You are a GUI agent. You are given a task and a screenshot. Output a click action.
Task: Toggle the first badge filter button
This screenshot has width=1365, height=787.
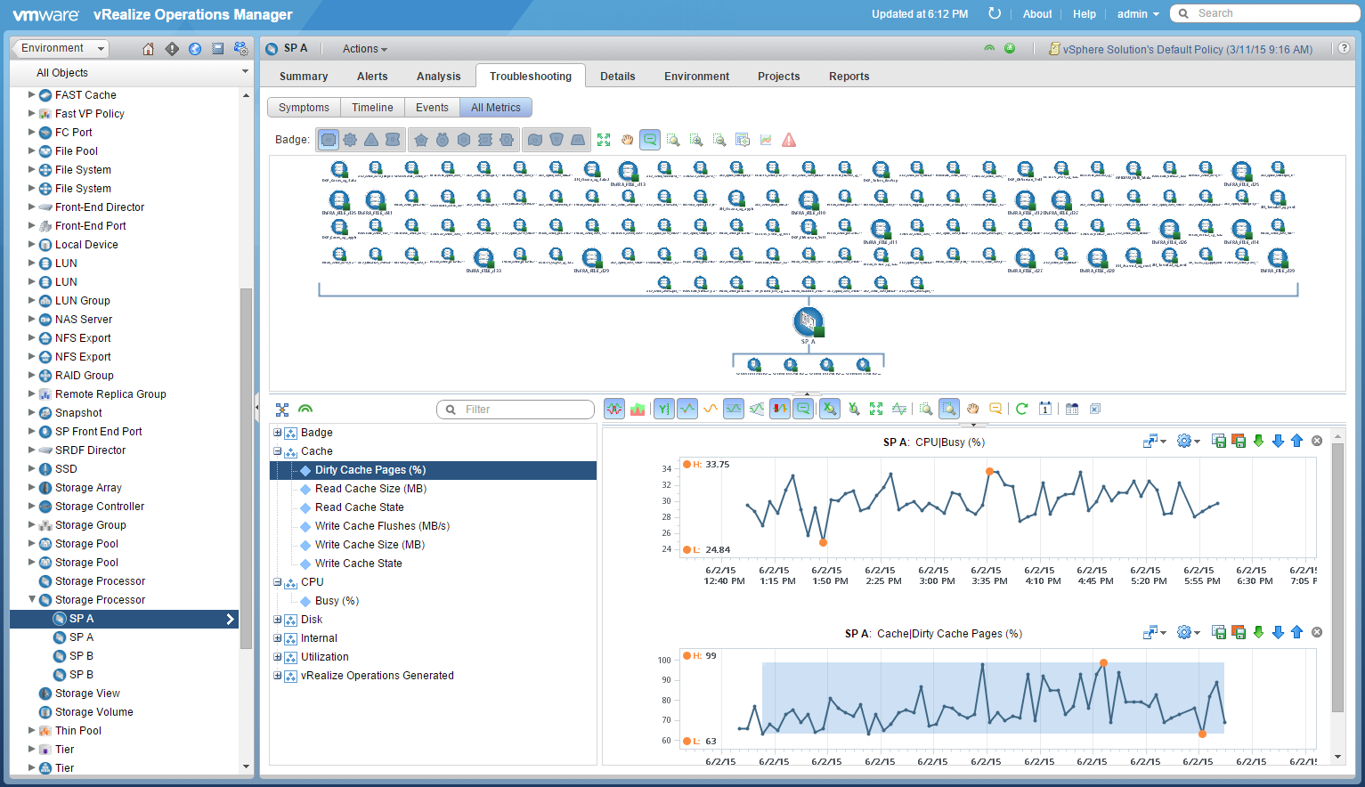coord(329,140)
